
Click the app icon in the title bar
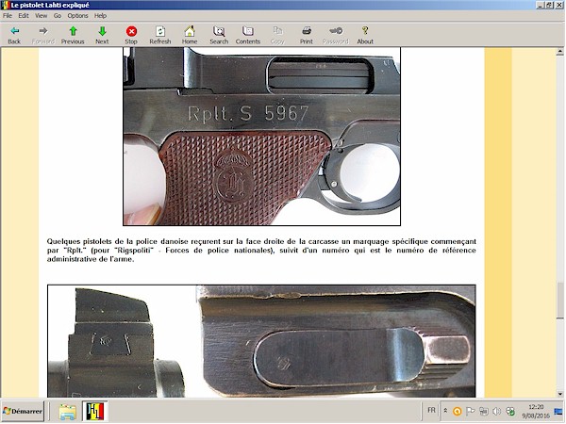[x=6, y=5]
